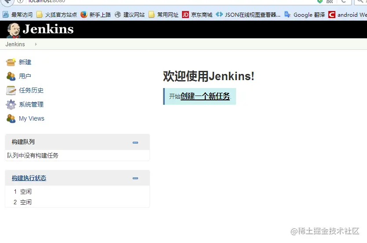The height and width of the screenshot is (243, 367).
Task: Click the My Views people icon
Action: [11, 118]
